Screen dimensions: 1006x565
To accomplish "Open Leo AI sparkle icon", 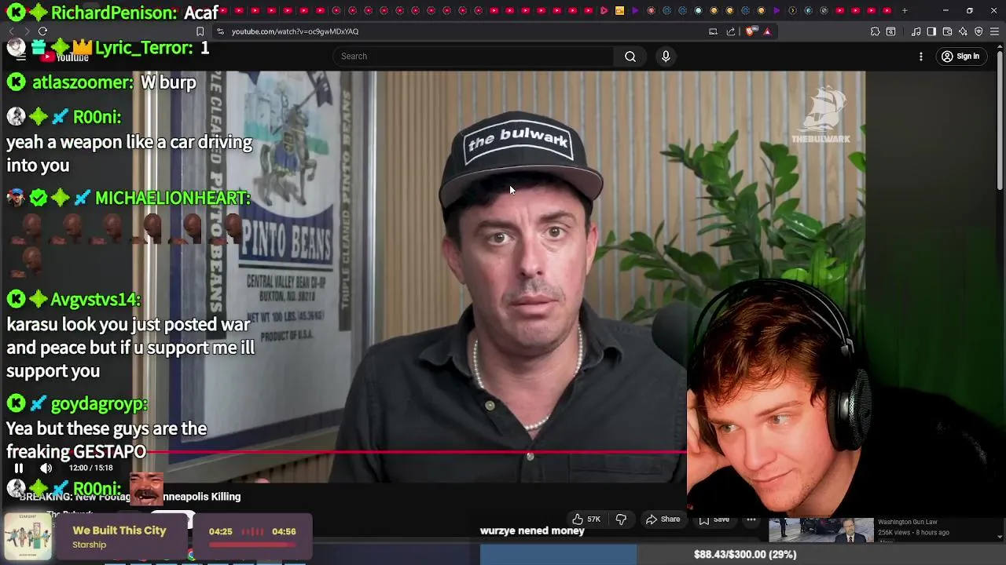I will click(x=963, y=31).
